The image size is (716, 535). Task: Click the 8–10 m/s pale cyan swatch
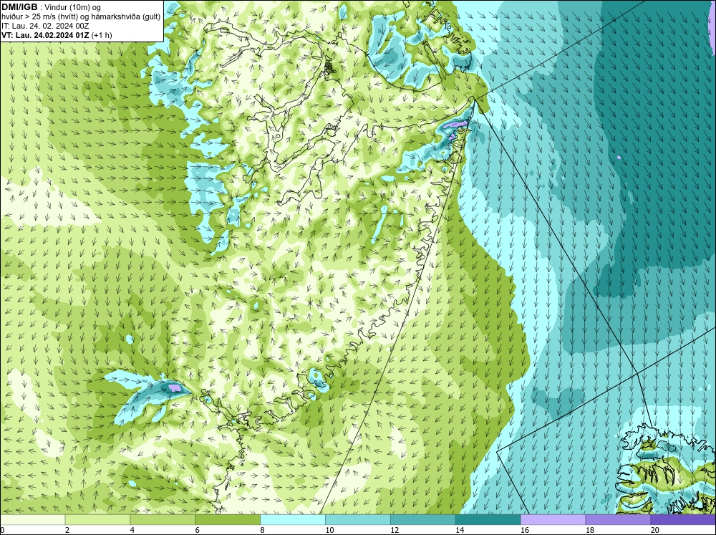tap(293, 520)
